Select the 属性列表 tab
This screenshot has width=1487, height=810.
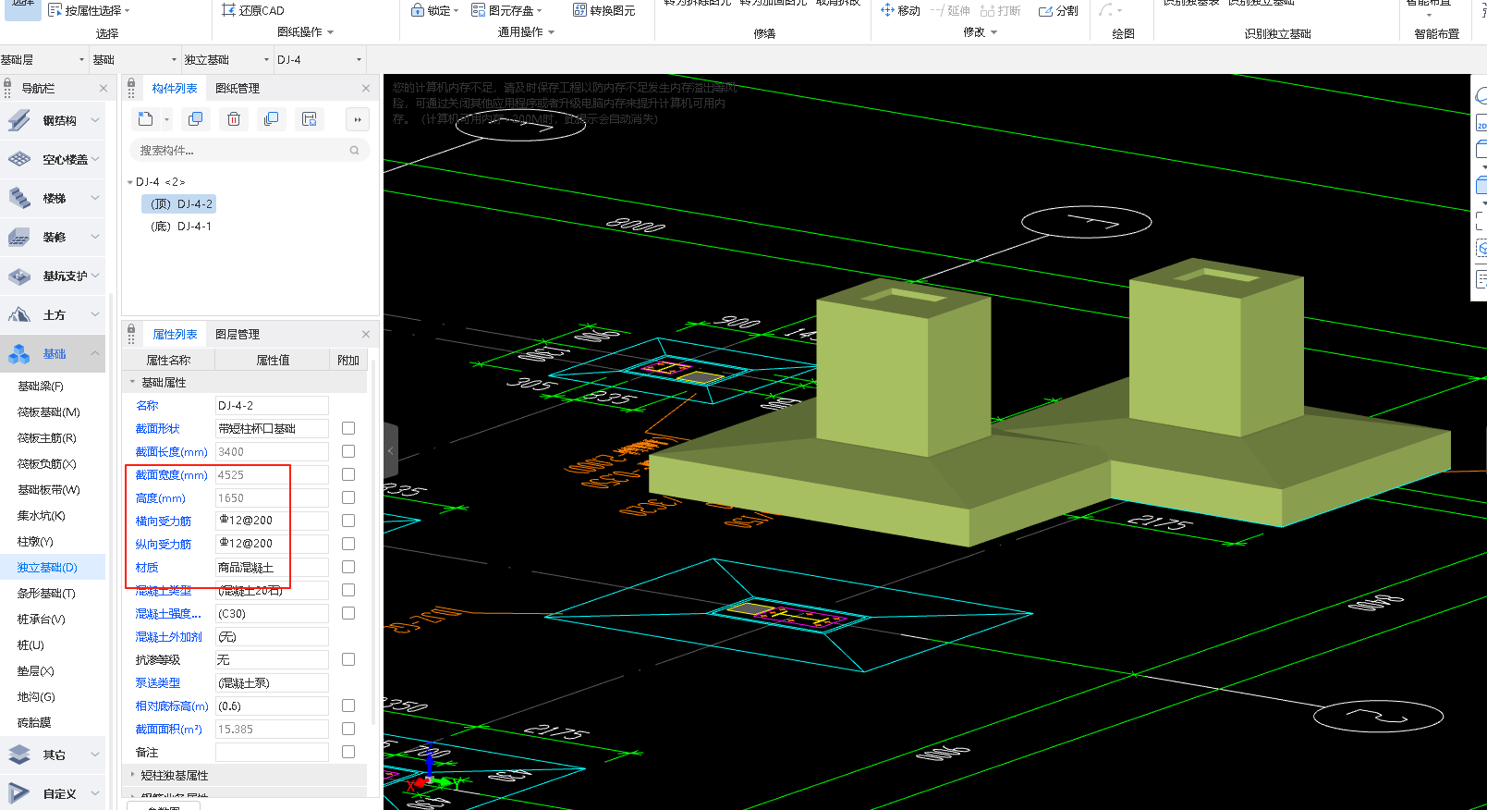(175, 335)
